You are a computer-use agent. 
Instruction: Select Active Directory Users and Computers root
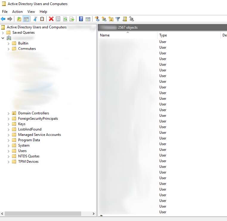(x=37, y=27)
